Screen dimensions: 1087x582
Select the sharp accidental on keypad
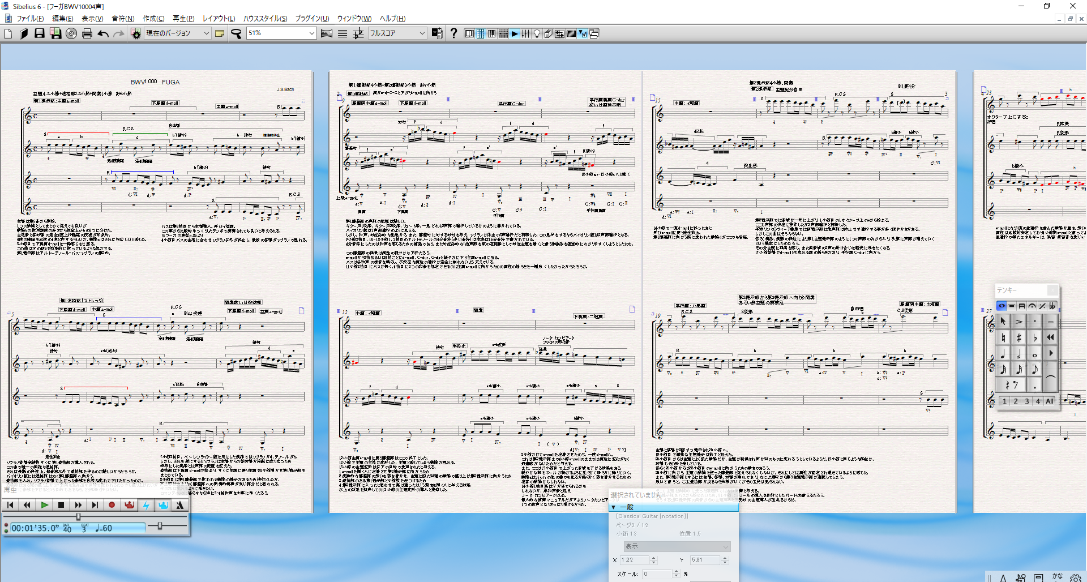(1019, 338)
